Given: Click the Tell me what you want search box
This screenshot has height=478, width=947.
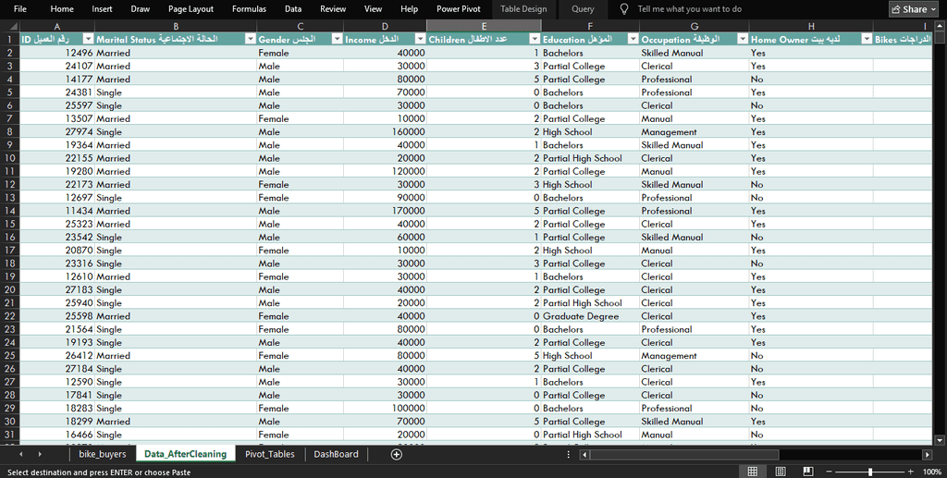Looking at the screenshot, I should click(x=690, y=9).
